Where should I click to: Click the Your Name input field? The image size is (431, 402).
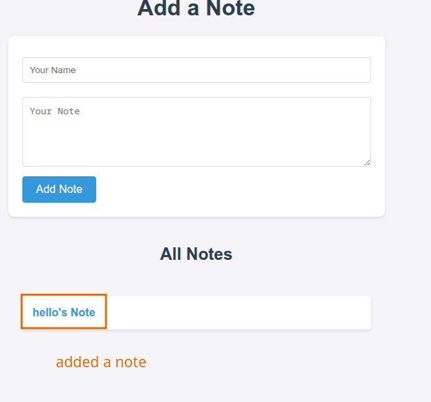click(x=196, y=70)
